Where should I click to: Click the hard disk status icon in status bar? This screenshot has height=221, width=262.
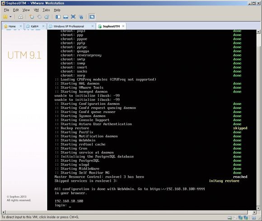click(x=230, y=217)
